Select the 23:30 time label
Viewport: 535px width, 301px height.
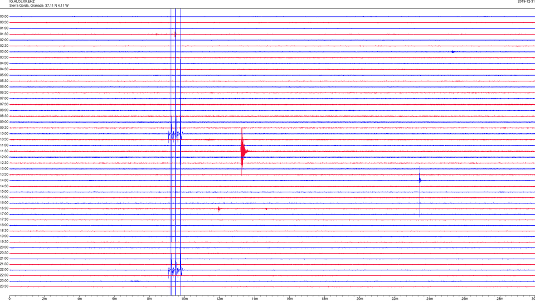(4, 287)
